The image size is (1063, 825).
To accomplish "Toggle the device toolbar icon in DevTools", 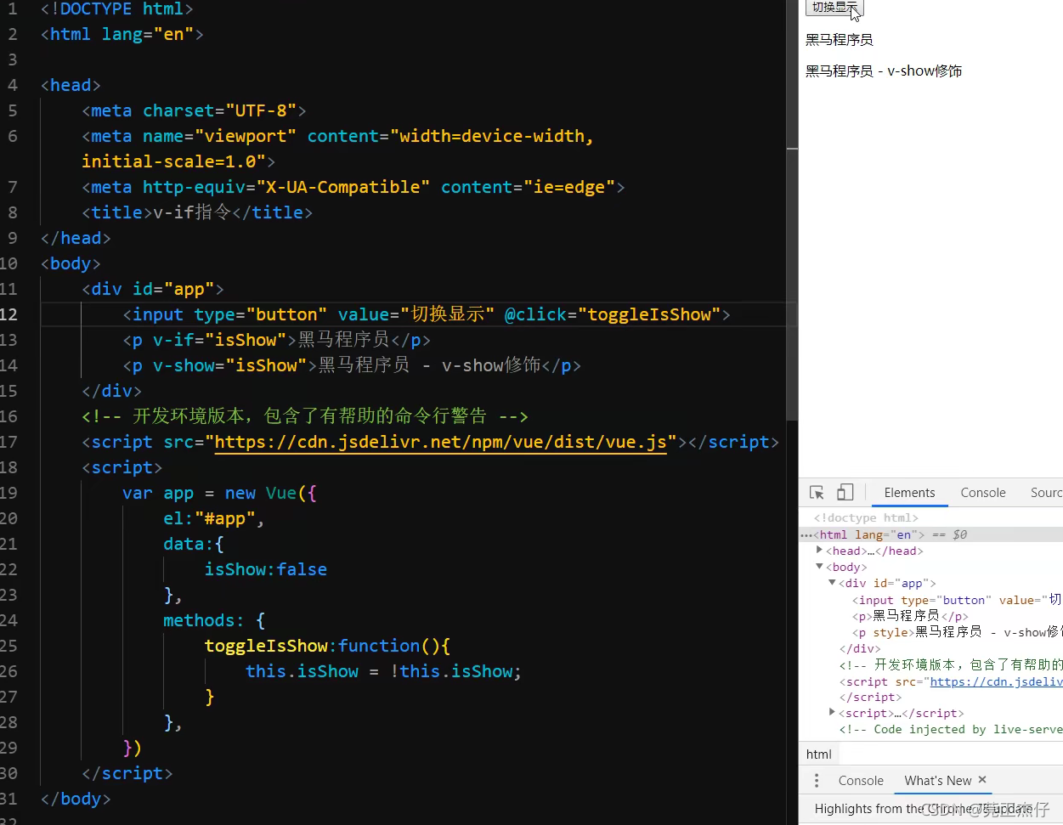I will pyautogui.click(x=845, y=493).
